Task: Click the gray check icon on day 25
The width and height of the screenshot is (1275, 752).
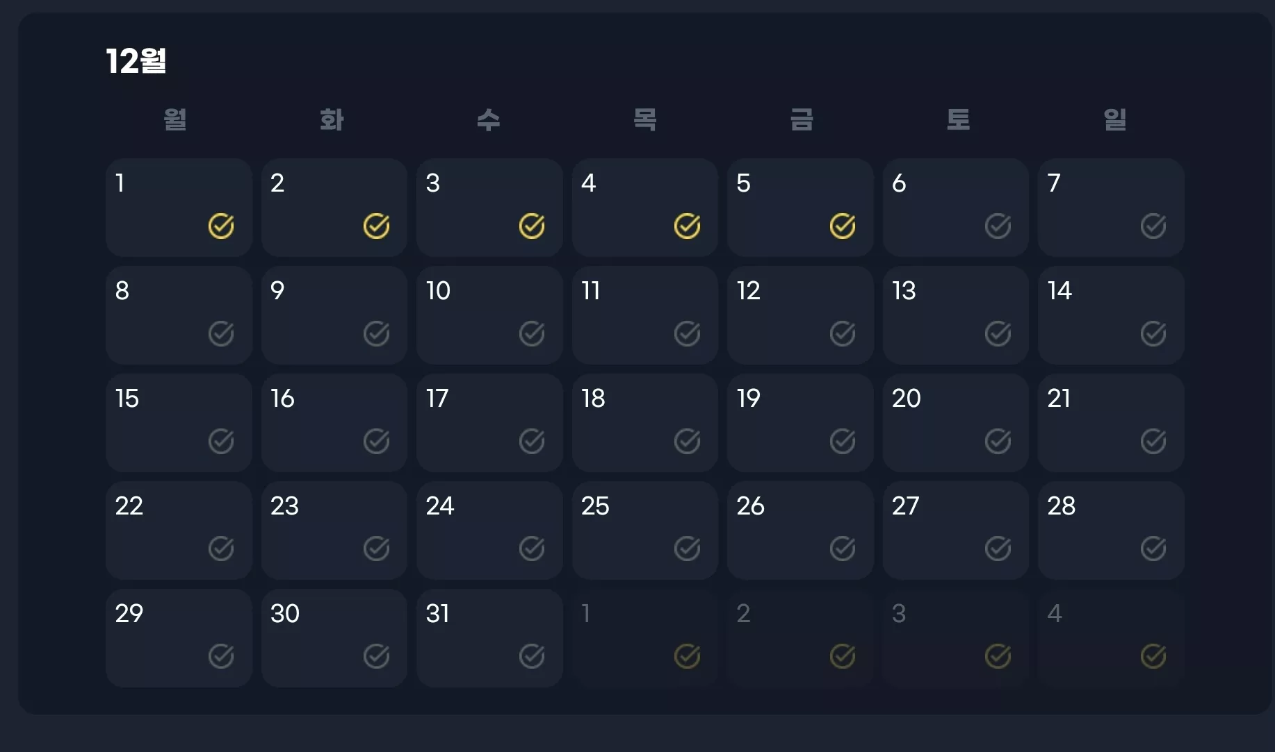Action: (x=687, y=549)
